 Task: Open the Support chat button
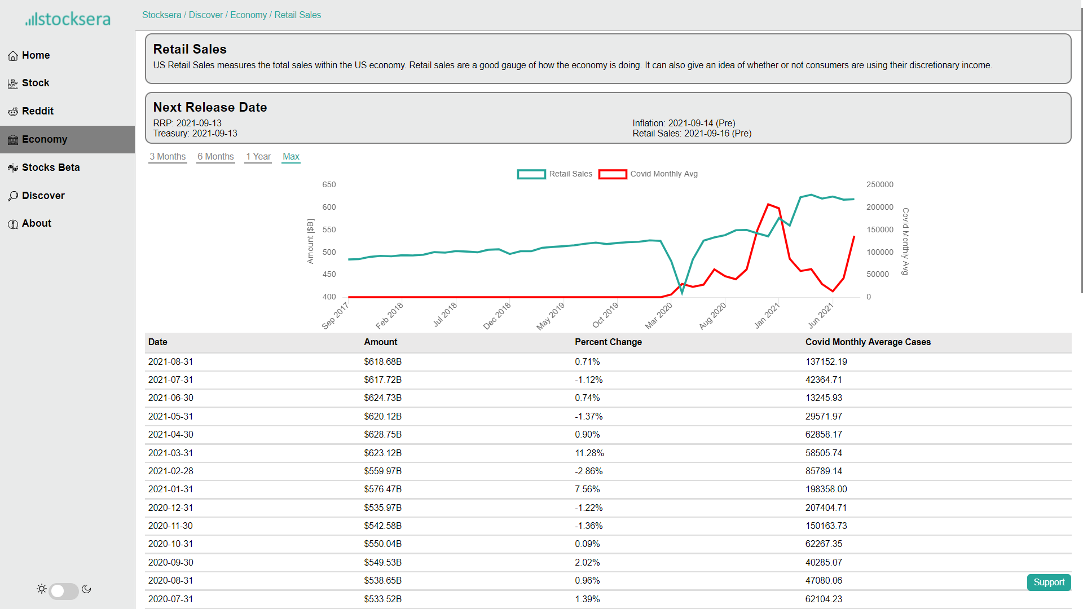tap(1049, 582)
